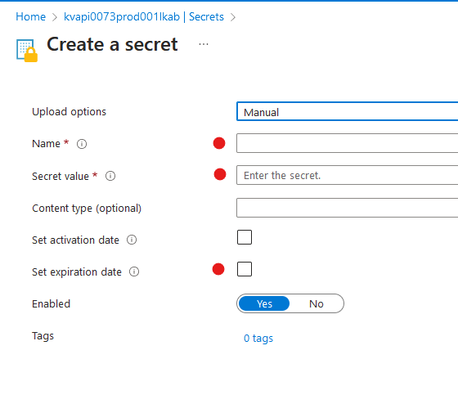Tick the Set activation date checkbox
This screenshot has width=458, height=413.
click(245, 237)
